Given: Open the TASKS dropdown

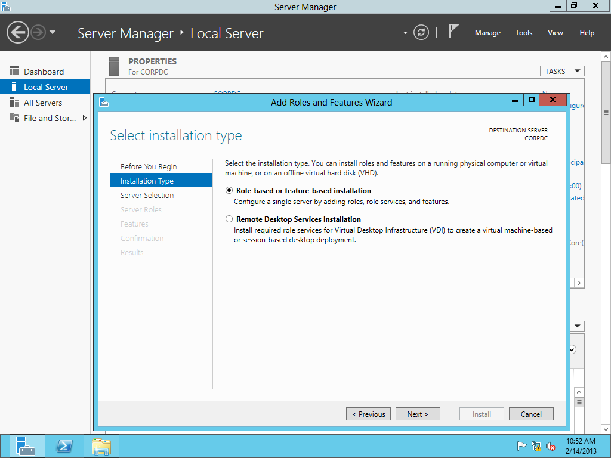Looking at the screenshot, I should coord(561,71).
